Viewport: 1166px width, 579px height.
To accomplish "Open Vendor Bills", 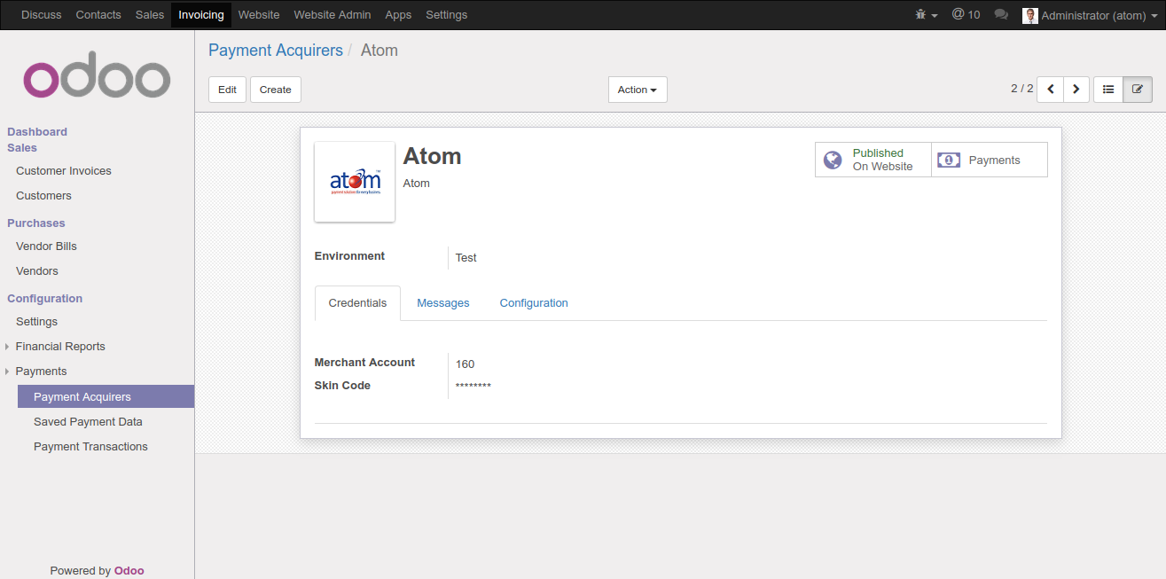I will [46, 246].
